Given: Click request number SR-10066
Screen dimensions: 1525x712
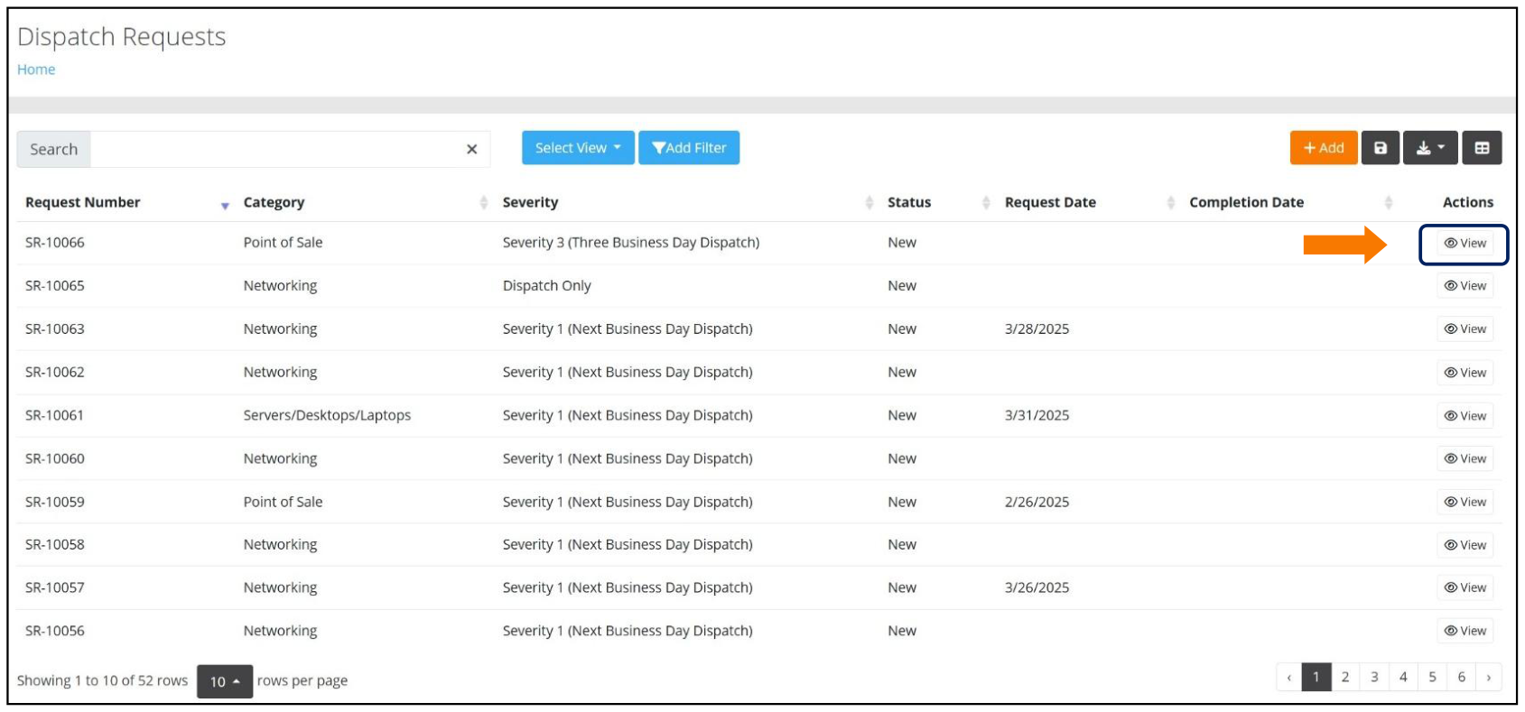Looking at the screenshot, I should coord(55,243).
